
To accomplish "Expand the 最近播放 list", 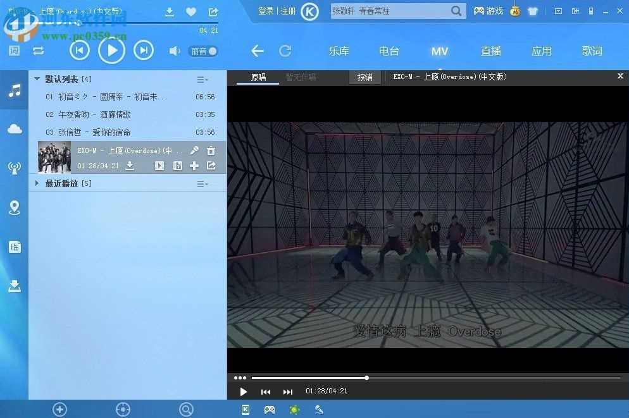I will click(x=37, y=183).
